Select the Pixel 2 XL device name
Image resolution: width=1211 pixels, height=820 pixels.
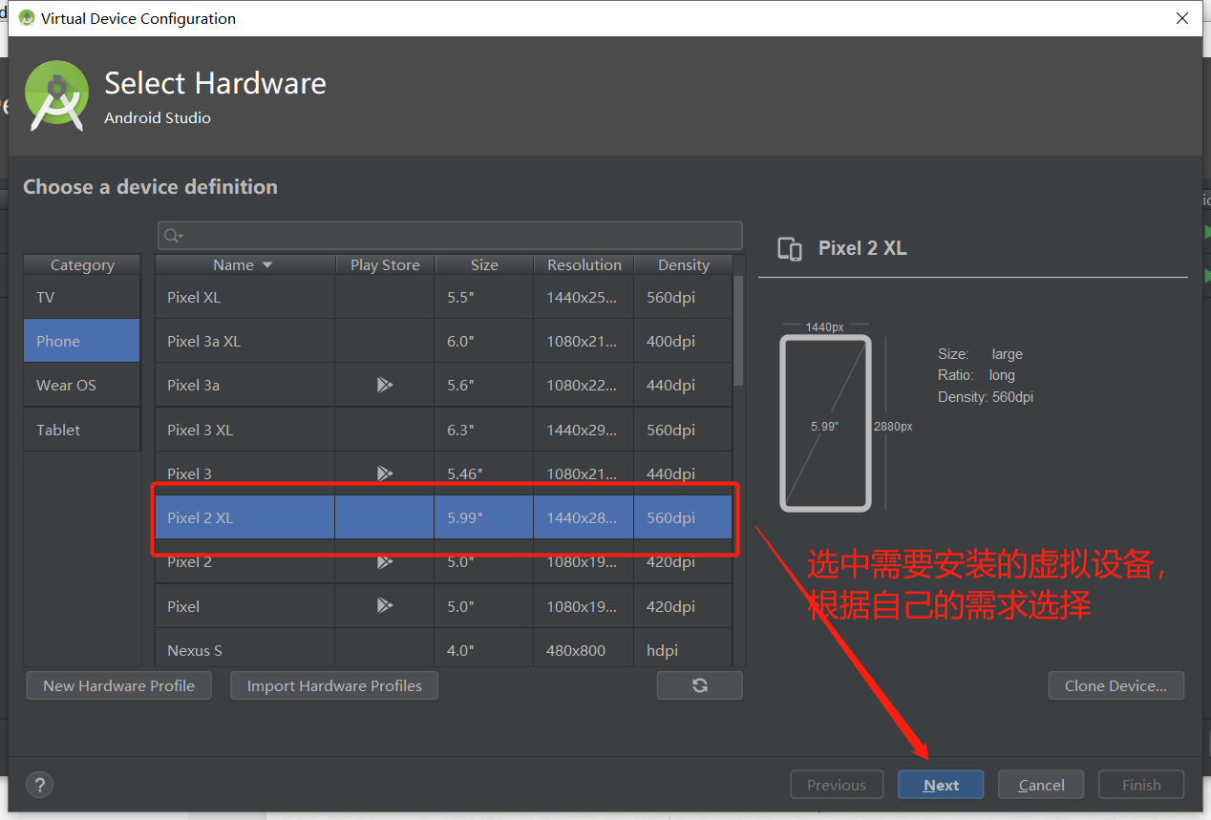pos(200,517)
